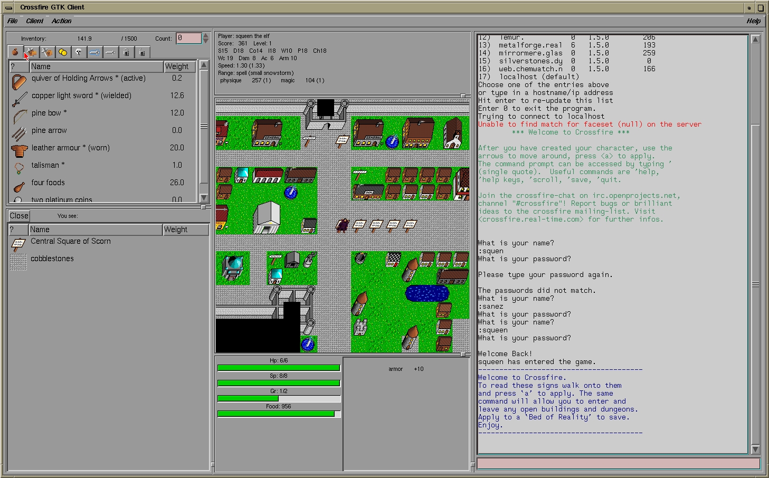Select 'Central Square of Scorn' in look list
The image size is (769, 478).
point(71,241)
